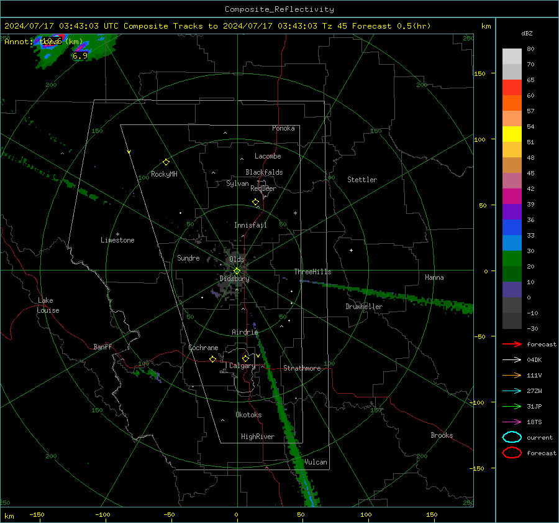Pick the yellow 51-54 dBZ color swatch
Screen dimensions: 559x523
click(x=512, y=134)
